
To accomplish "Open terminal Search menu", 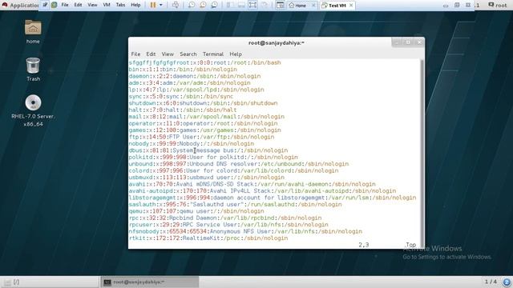I will tap(188, 54).
